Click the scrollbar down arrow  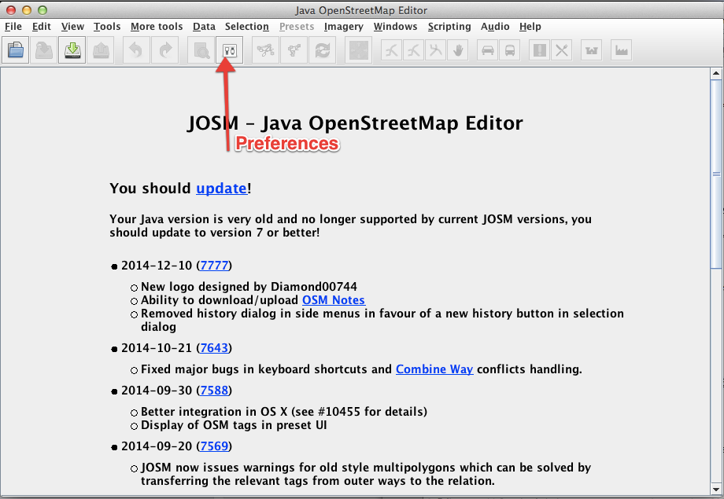click(716, 489)
